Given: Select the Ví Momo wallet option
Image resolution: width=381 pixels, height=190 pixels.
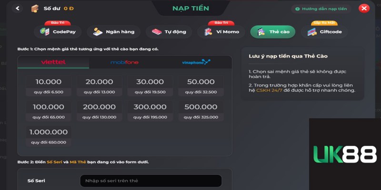Looking at the screenshot, I should point(221,32).
